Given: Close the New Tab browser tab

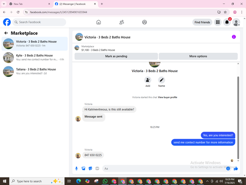Looking at the screenshot, I should pos(49,4).
